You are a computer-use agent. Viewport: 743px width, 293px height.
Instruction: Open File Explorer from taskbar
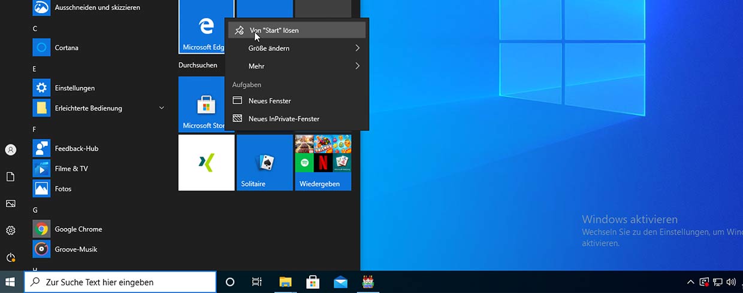[285, 282]
